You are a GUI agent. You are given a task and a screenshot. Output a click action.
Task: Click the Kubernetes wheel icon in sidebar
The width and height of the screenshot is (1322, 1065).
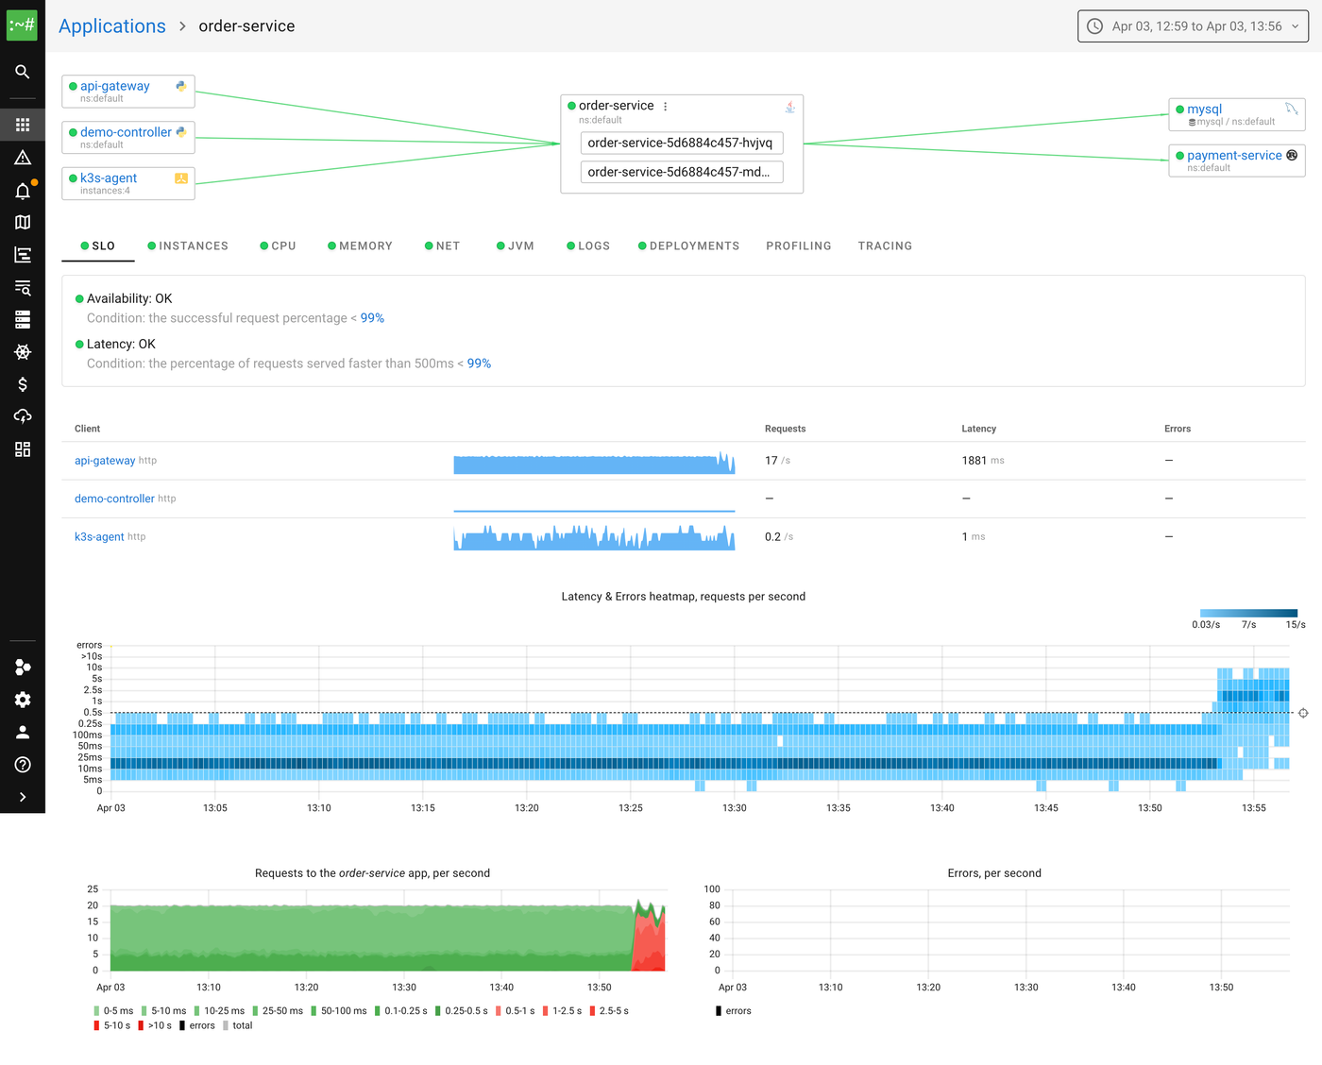(23, 352)
